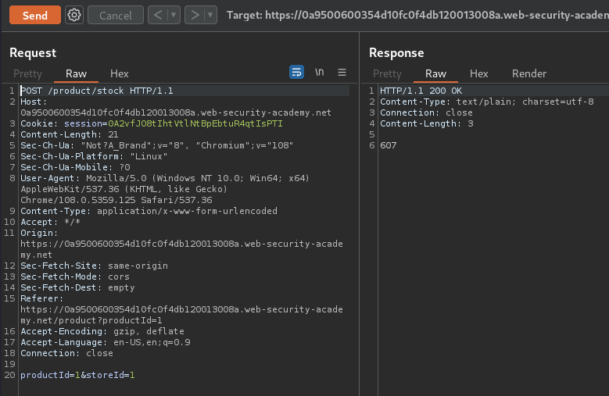609x396 pixels.
Task: Select the Response Raw tab
Action: [435, 73]
